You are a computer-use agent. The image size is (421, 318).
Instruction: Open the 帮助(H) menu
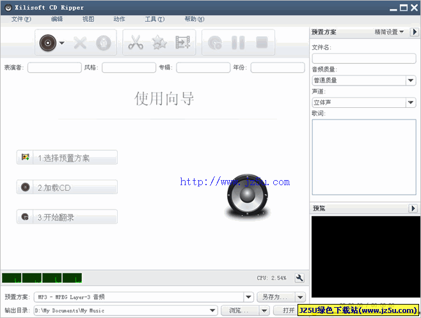click(195, 19)
